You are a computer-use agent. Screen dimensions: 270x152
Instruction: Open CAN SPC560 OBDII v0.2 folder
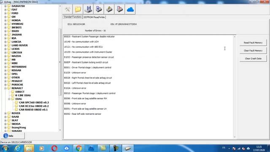34,102
